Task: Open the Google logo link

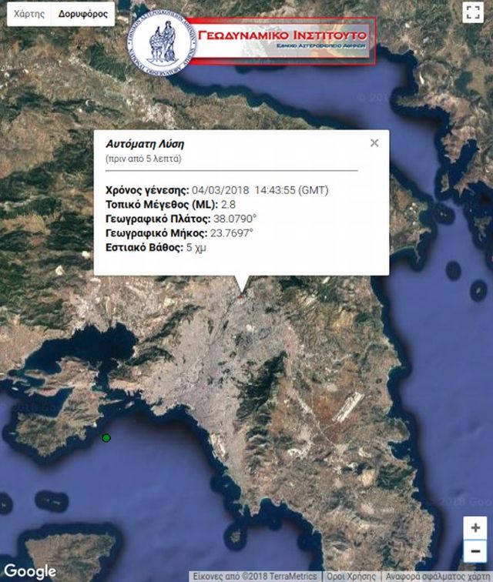Action: click(x=29, y=571)
